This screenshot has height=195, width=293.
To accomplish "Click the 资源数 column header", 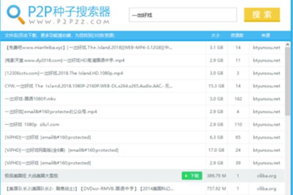I will point(237,36).
